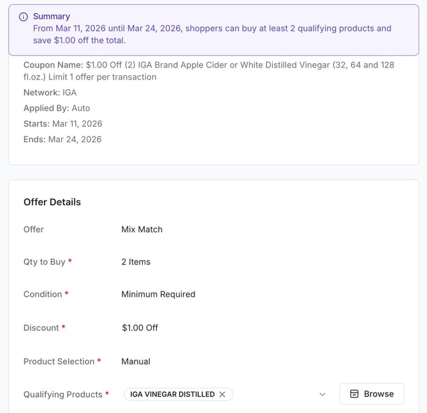
Task: Click the Offer Details heading
Action: click(x=52, y=202)
